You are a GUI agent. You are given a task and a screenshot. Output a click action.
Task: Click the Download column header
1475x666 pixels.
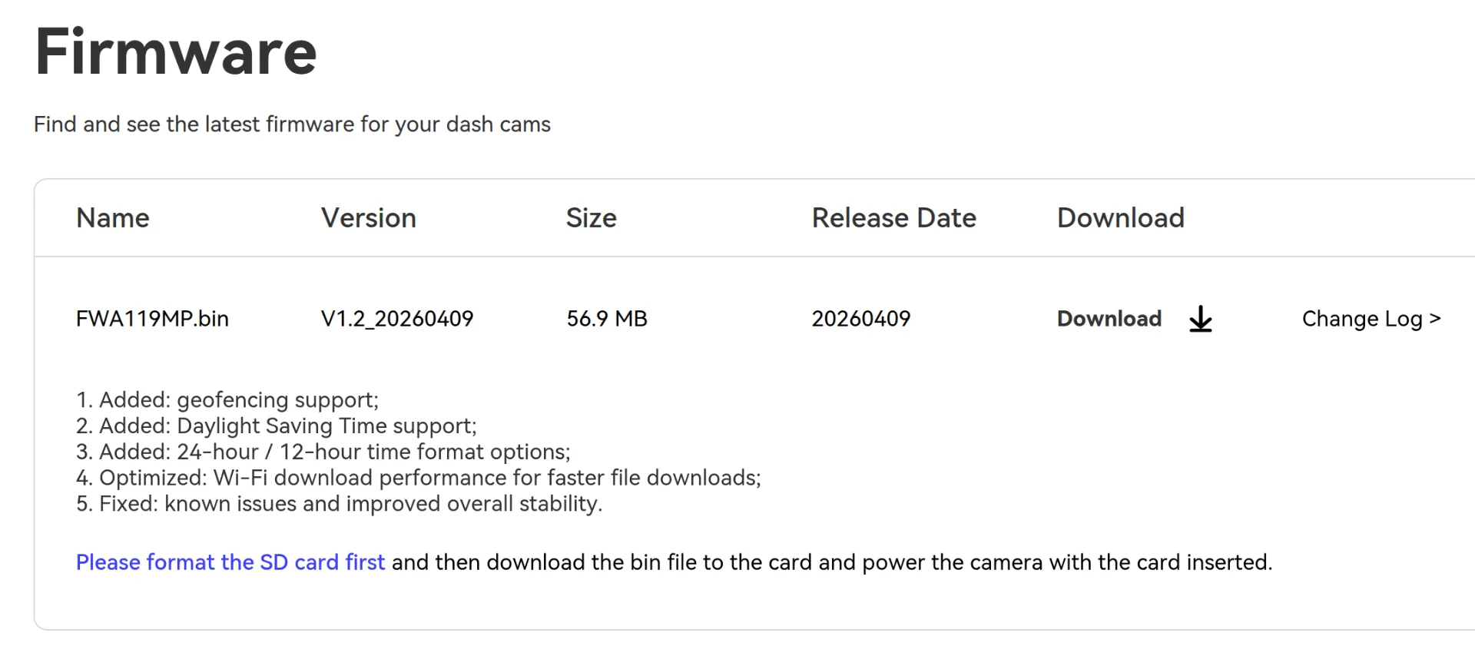[1121, 218]
